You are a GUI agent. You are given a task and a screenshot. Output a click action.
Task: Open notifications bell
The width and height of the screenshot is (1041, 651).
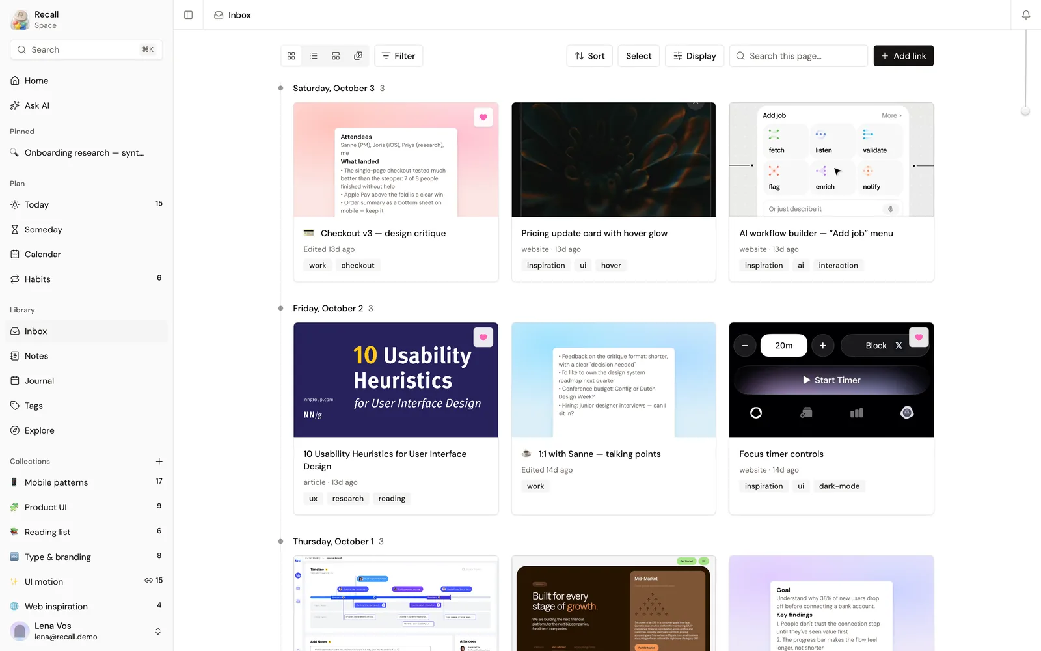(1026, 15)
